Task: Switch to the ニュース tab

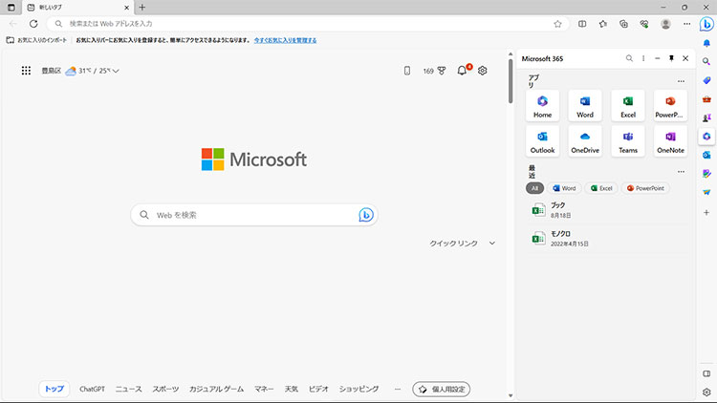Action: point(128,390)
